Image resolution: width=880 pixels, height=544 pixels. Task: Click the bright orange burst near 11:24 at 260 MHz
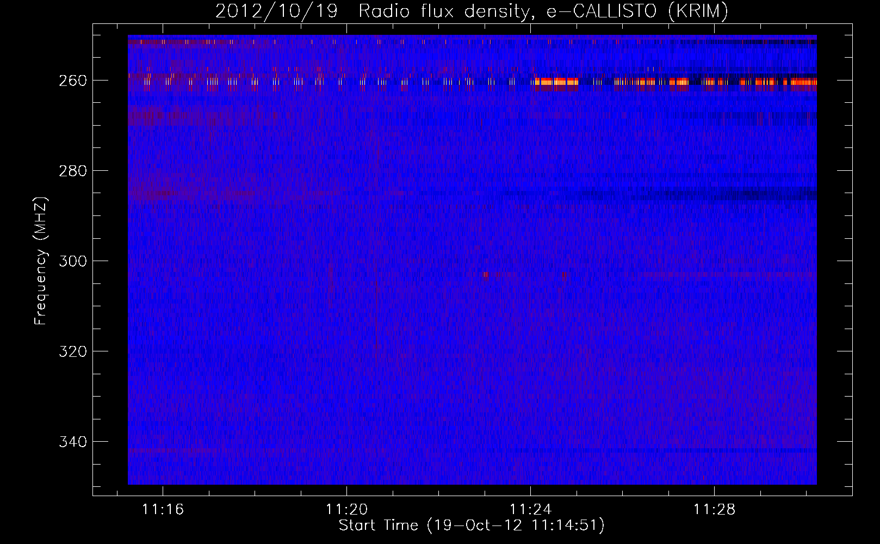556,82
